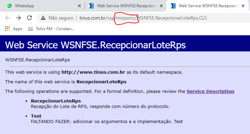
Task: Click the active tab's Tinus favicon
Action: (x=173, y=6)
